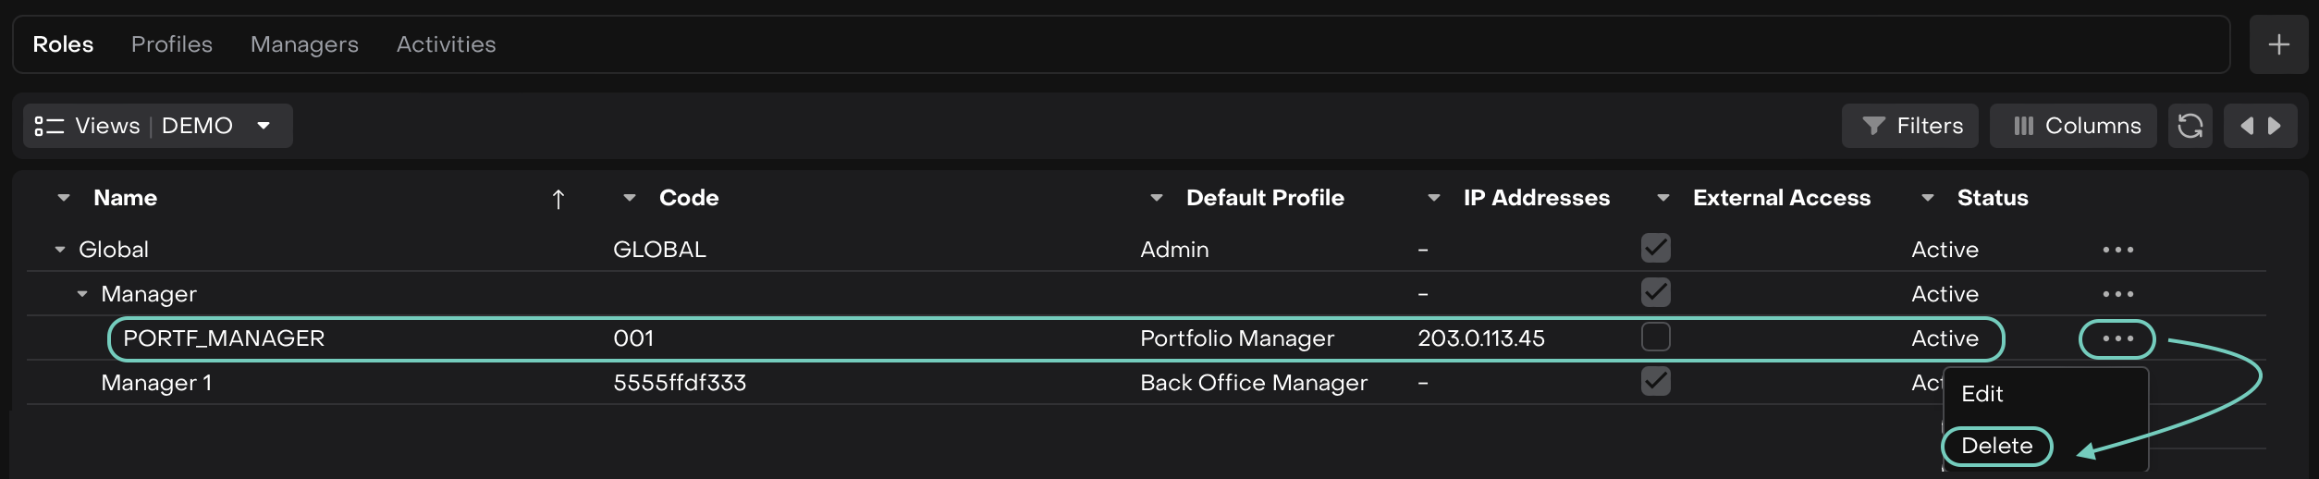
Task: Open the Filters panel
Action: (x=1910, y=126)
